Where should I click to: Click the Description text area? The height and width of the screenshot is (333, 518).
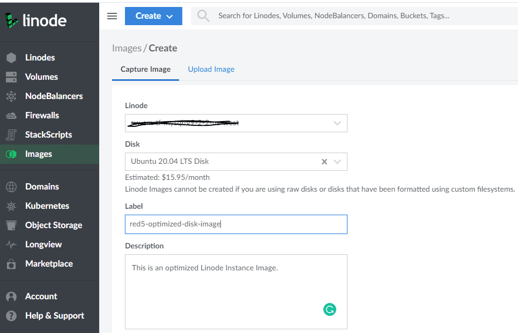click(236, 291)
